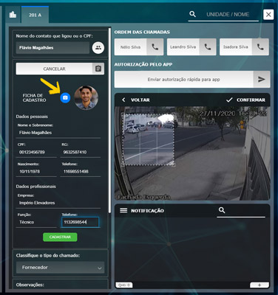Click the blue camera icon beside the profile photo
Screen dimensions: 278x295
pos(65,98)
